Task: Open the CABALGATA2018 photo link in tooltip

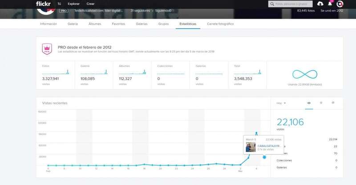Action: click(x=269, y=146)
